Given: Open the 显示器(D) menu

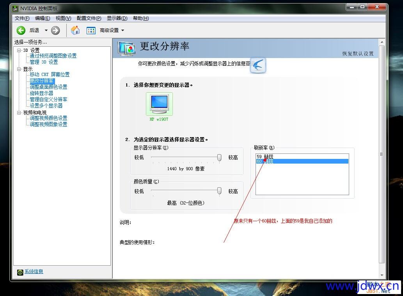Looking at the screenshot, I should point(117,18).
